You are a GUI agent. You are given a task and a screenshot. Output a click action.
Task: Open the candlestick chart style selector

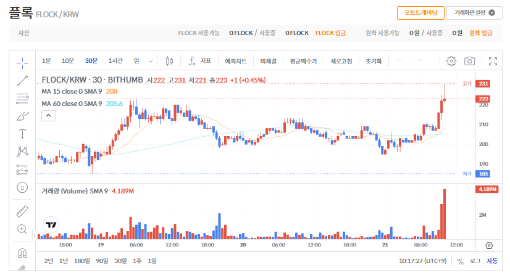point(169,61)
